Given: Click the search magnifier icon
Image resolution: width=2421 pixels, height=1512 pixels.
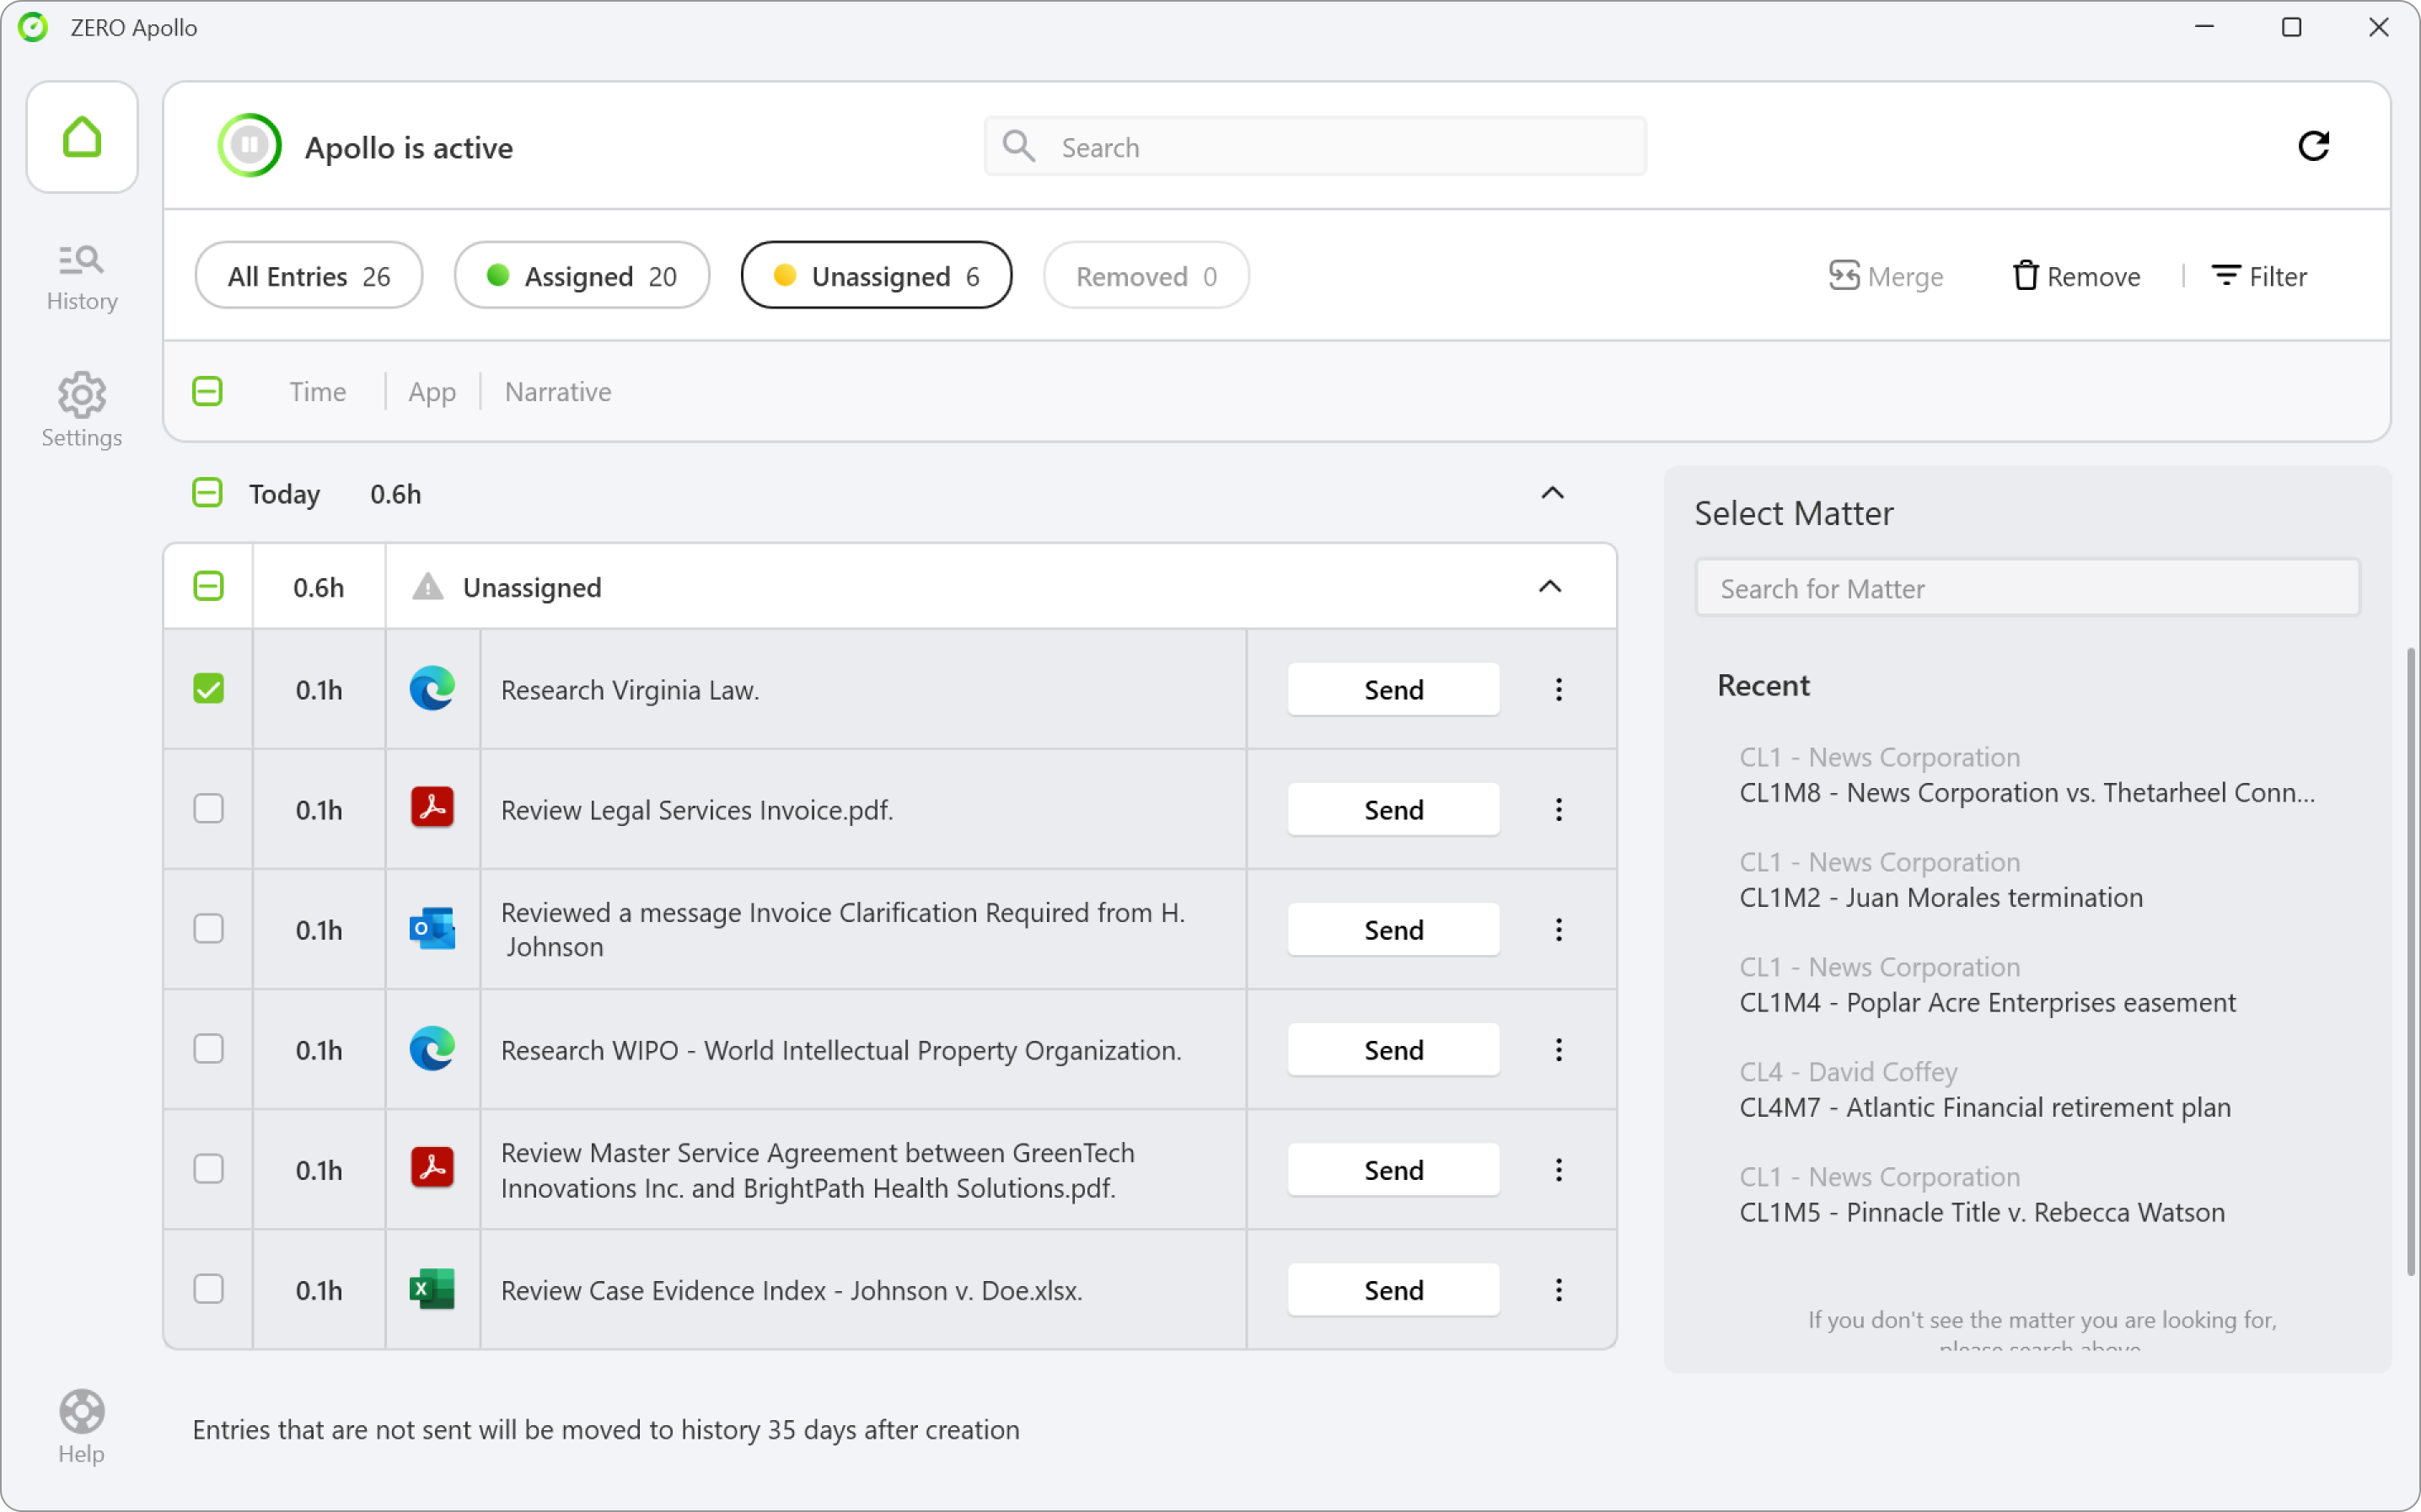Looking at the screenshot, I should pyautogui.click(x=1019, y=146).
